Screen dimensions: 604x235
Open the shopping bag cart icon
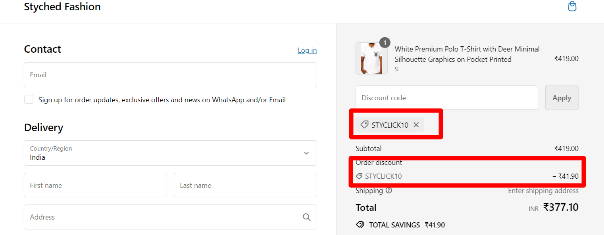572,6
